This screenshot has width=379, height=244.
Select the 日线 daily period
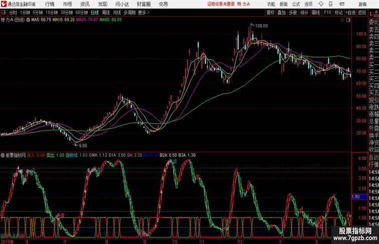tap(95, 13)
